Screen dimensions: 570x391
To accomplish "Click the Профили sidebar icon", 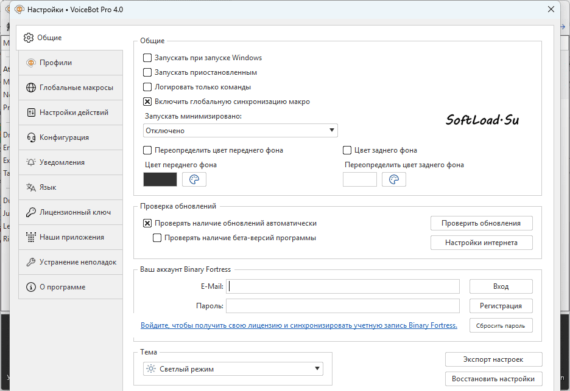I will (31, 63).
